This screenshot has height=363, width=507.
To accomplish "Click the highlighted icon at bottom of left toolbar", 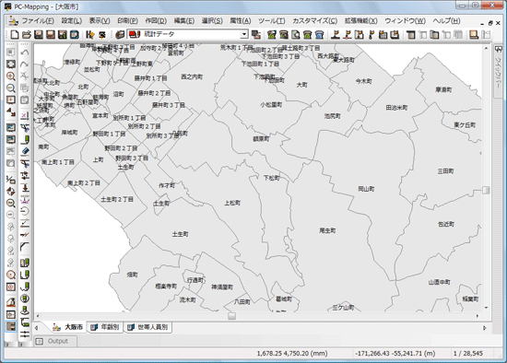I will point(11,326).
